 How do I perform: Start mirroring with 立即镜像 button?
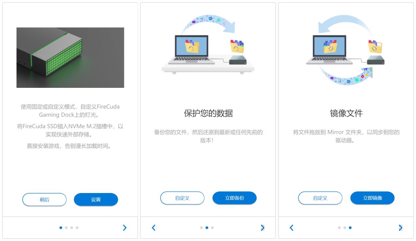(372, 198)
